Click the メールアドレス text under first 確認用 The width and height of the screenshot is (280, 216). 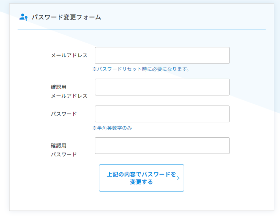point(69,96)
